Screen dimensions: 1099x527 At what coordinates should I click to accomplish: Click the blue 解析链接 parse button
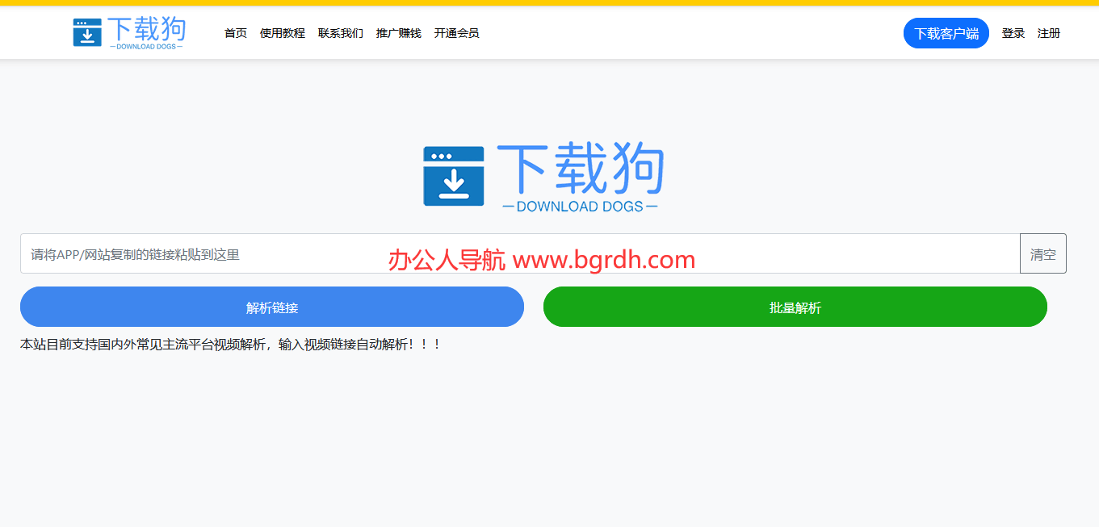click(x=271, y=307)
